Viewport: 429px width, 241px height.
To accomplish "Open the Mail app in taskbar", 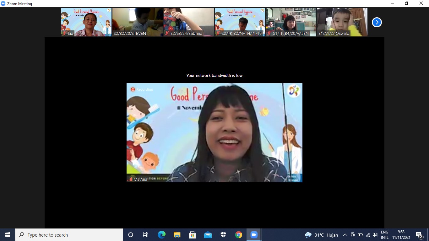I will 208,235.
